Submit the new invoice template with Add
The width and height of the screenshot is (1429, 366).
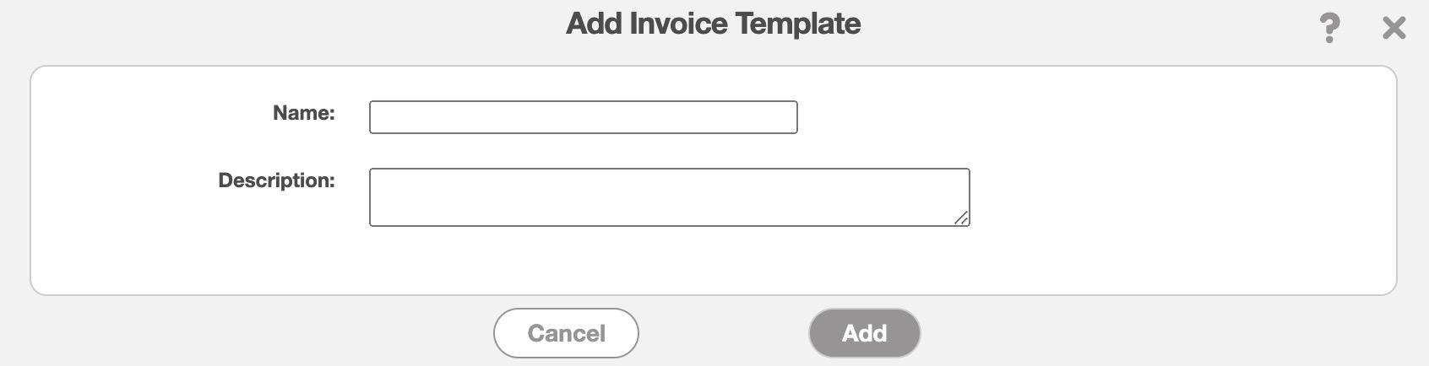pos(864,333)
